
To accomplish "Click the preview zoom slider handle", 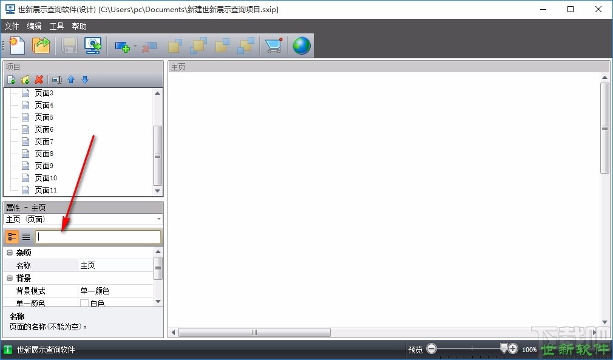I will (504, 348).
